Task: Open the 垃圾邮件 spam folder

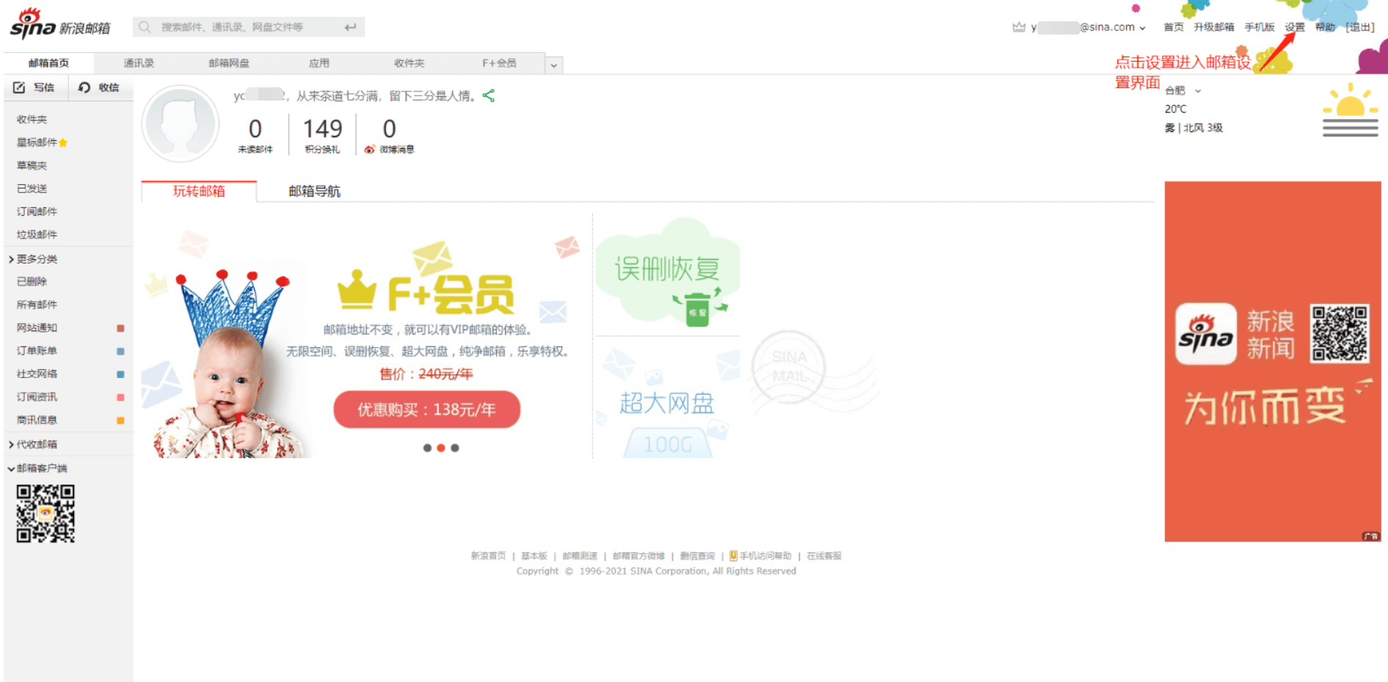Action: [x=37, y=235]
